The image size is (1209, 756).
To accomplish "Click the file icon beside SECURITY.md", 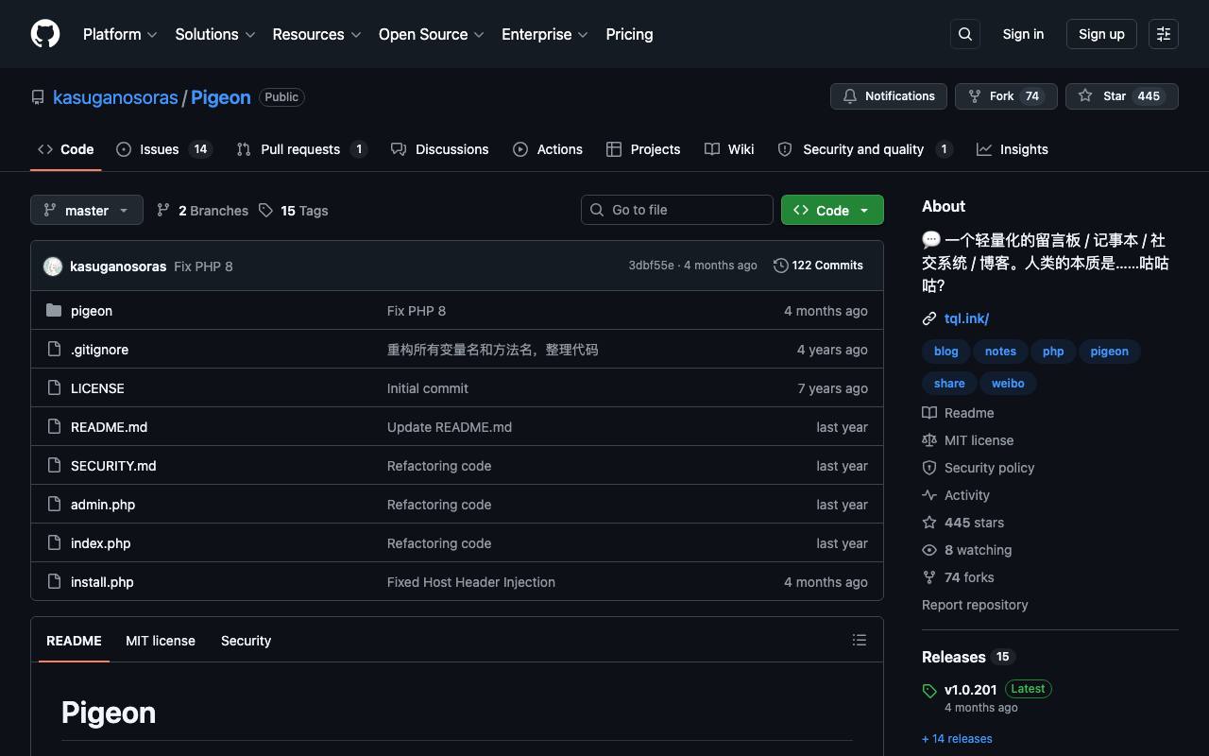I will click(x=54, y=466).
